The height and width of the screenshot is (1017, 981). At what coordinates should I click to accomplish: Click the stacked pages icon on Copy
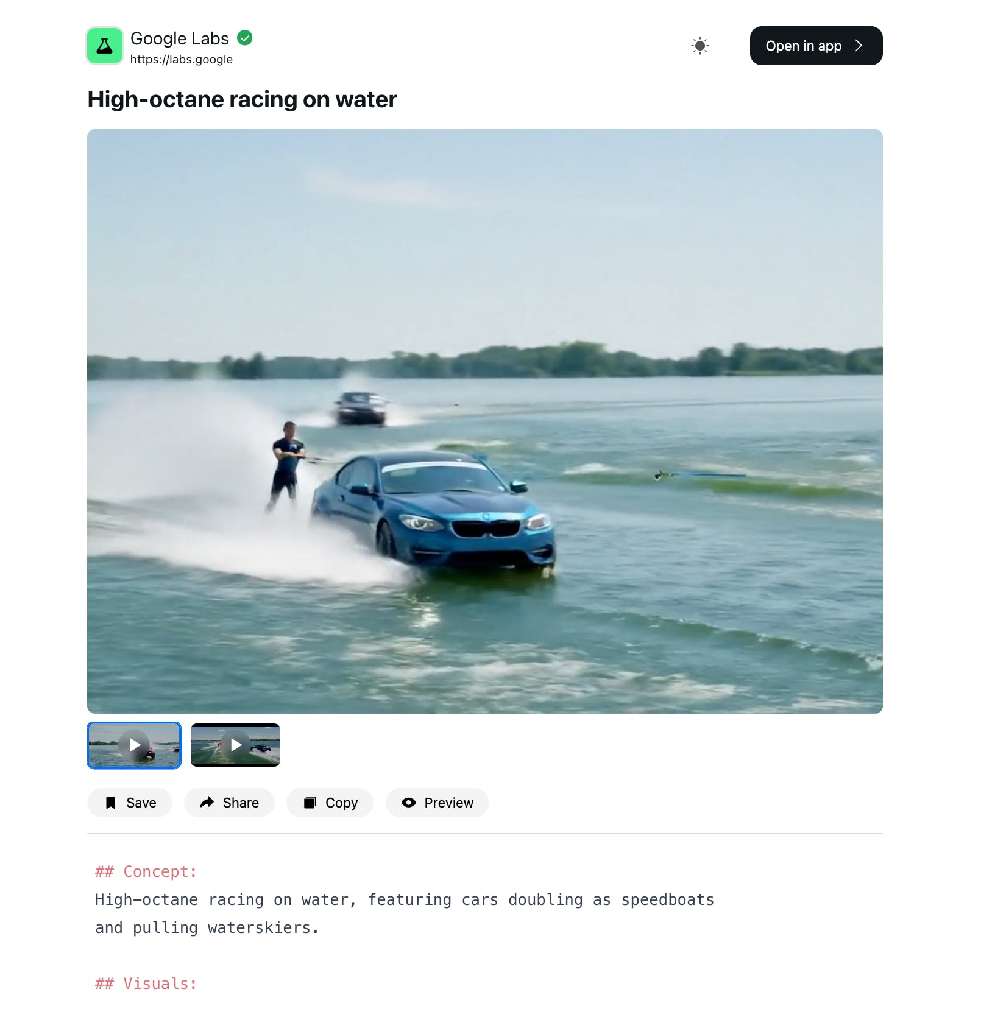(x=310, y=803)
